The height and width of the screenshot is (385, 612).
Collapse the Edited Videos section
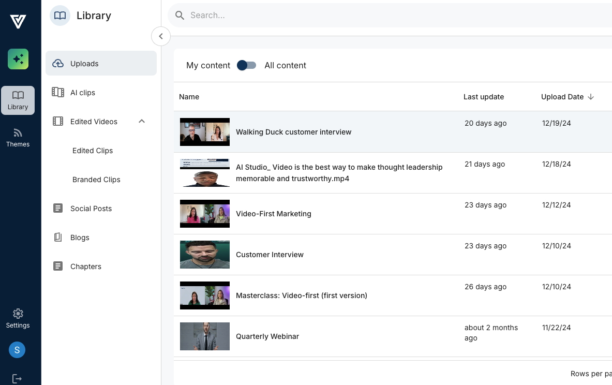point(142,122)
